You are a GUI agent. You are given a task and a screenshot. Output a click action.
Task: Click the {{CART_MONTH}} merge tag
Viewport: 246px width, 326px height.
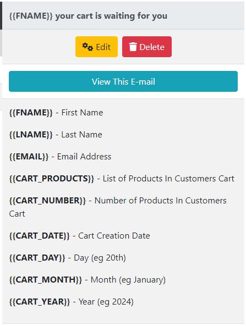point(46,280)
